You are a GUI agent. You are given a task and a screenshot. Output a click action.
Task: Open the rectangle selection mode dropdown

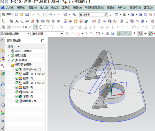click(x=102, y=34)
